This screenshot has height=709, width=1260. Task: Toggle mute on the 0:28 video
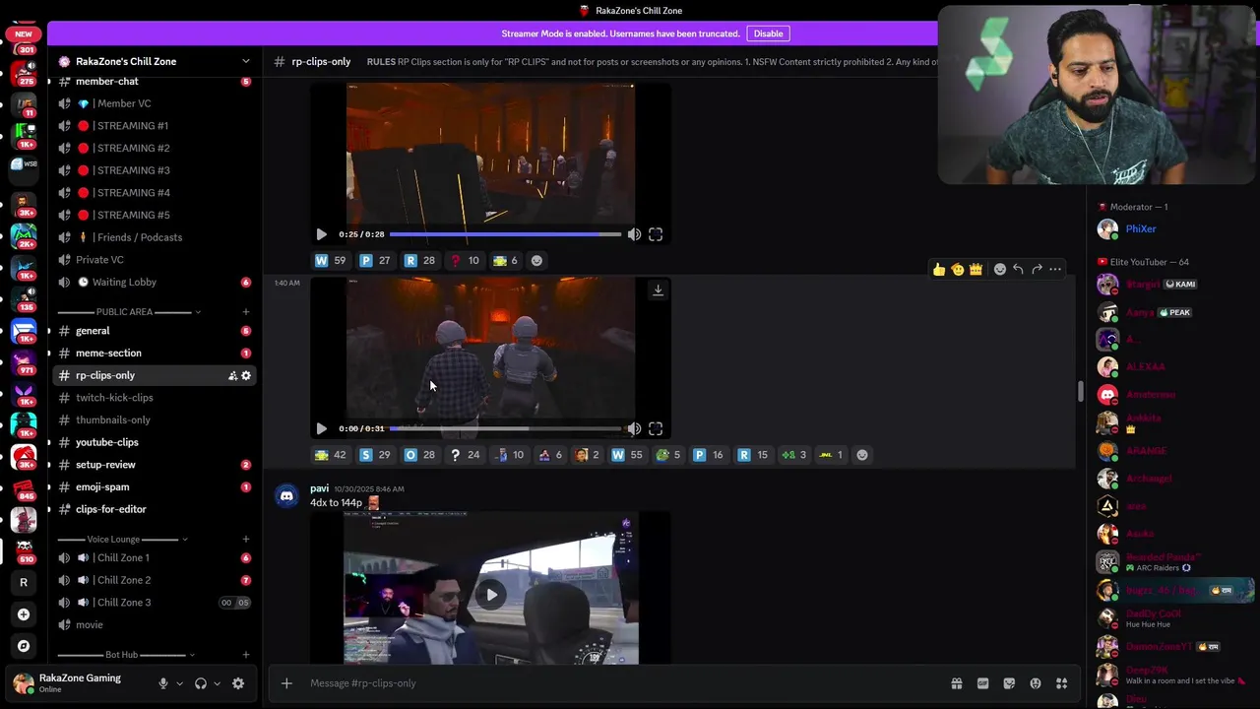[x=634, y=234]
